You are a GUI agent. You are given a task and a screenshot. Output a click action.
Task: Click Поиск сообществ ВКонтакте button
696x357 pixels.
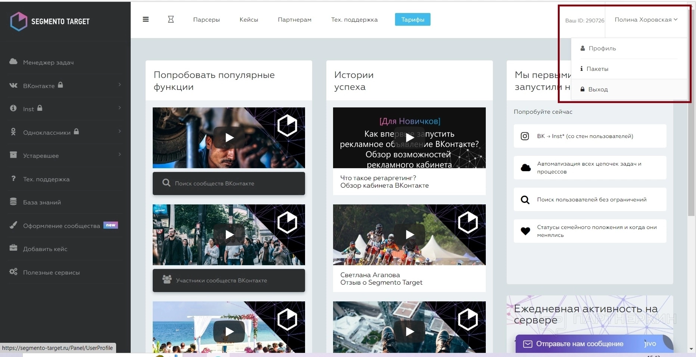(x=229, y=183)
